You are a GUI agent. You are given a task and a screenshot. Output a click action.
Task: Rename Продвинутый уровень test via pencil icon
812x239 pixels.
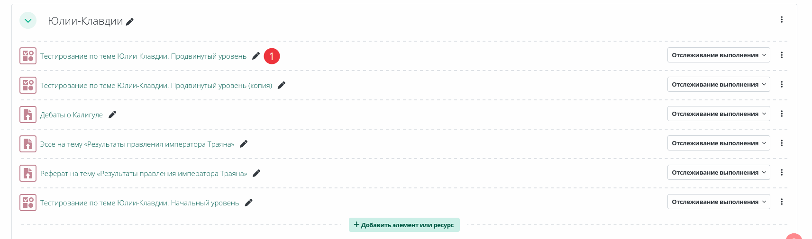(x=256, y=56)
